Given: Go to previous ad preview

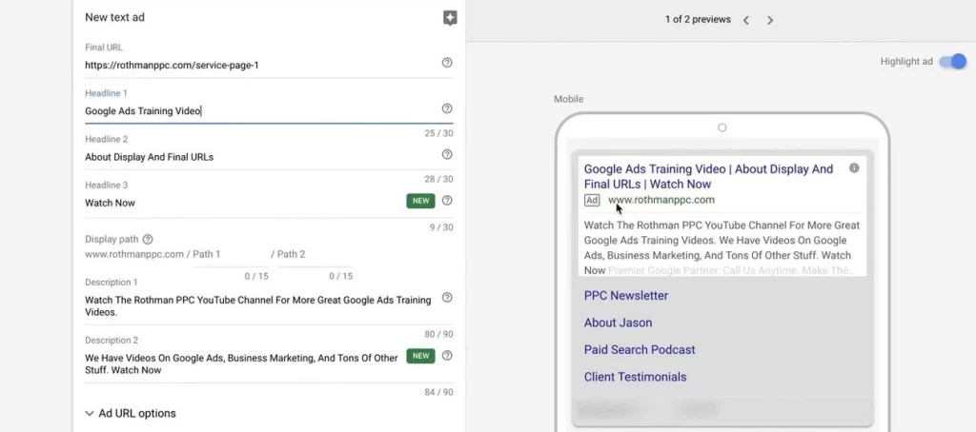Looking at the screenshot, I should [745, 20].
